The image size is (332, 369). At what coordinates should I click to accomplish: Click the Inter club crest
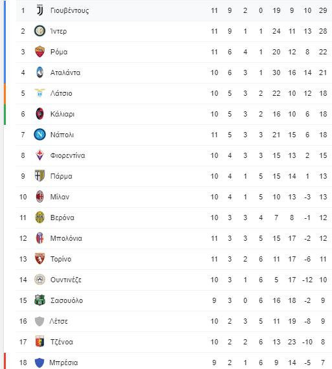tap(39, 31)
